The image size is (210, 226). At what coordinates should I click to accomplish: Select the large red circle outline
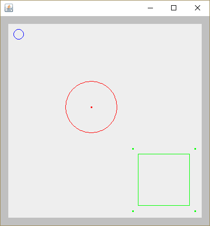[x=65, y=107]
